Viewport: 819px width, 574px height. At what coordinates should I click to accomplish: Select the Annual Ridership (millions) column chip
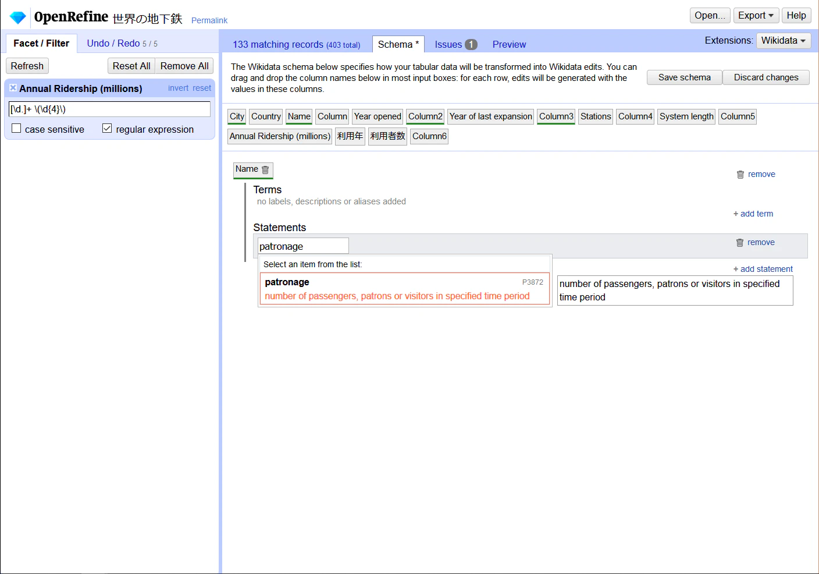pos(280,136)
